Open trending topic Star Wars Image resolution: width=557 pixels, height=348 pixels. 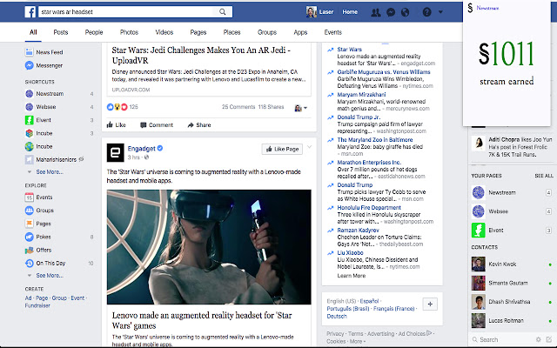point(350,50)
